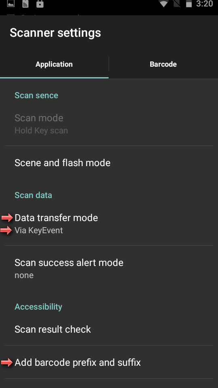Open the Data transfer mode setting
Image resolution: width=218 pixels, height=388 pixels.
coord(109,224)
